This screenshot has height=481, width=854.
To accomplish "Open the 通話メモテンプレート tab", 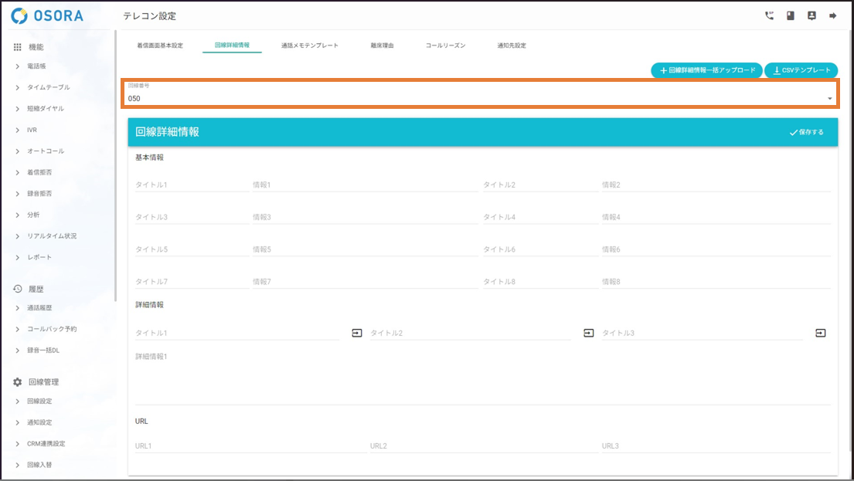I will click(310, 46).
